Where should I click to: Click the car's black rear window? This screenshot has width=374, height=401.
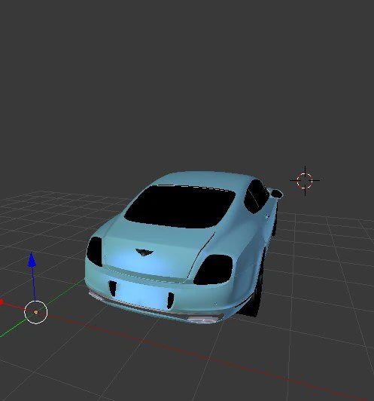pos(180,207)
